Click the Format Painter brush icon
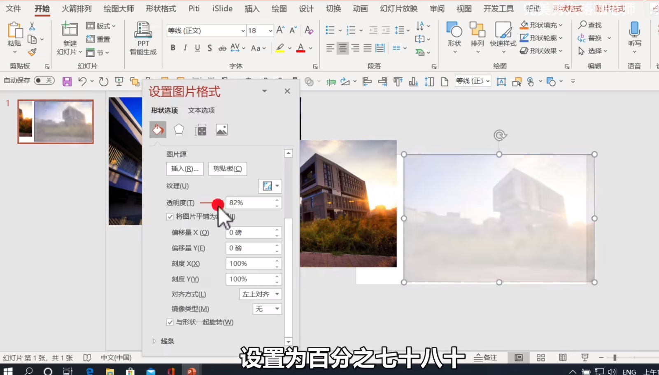The image size is (659, 375). pos(32,52)
